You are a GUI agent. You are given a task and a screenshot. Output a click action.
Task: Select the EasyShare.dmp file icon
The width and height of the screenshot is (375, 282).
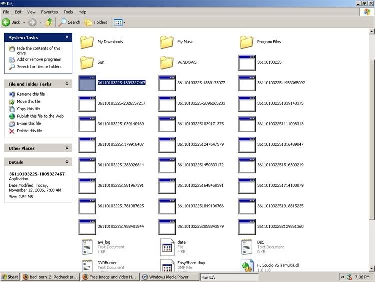point(167,266)
